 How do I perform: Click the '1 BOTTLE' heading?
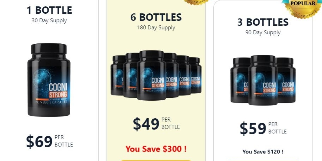(x=49, y=10)
